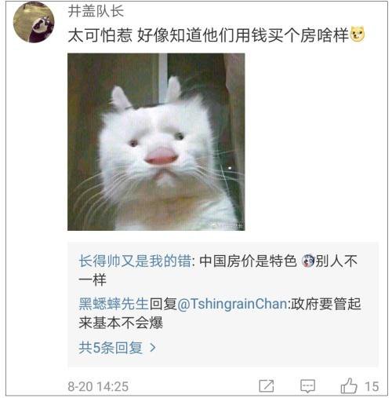Open the comment reply icon
392x398 pixels.
click(x=307, y=386)
